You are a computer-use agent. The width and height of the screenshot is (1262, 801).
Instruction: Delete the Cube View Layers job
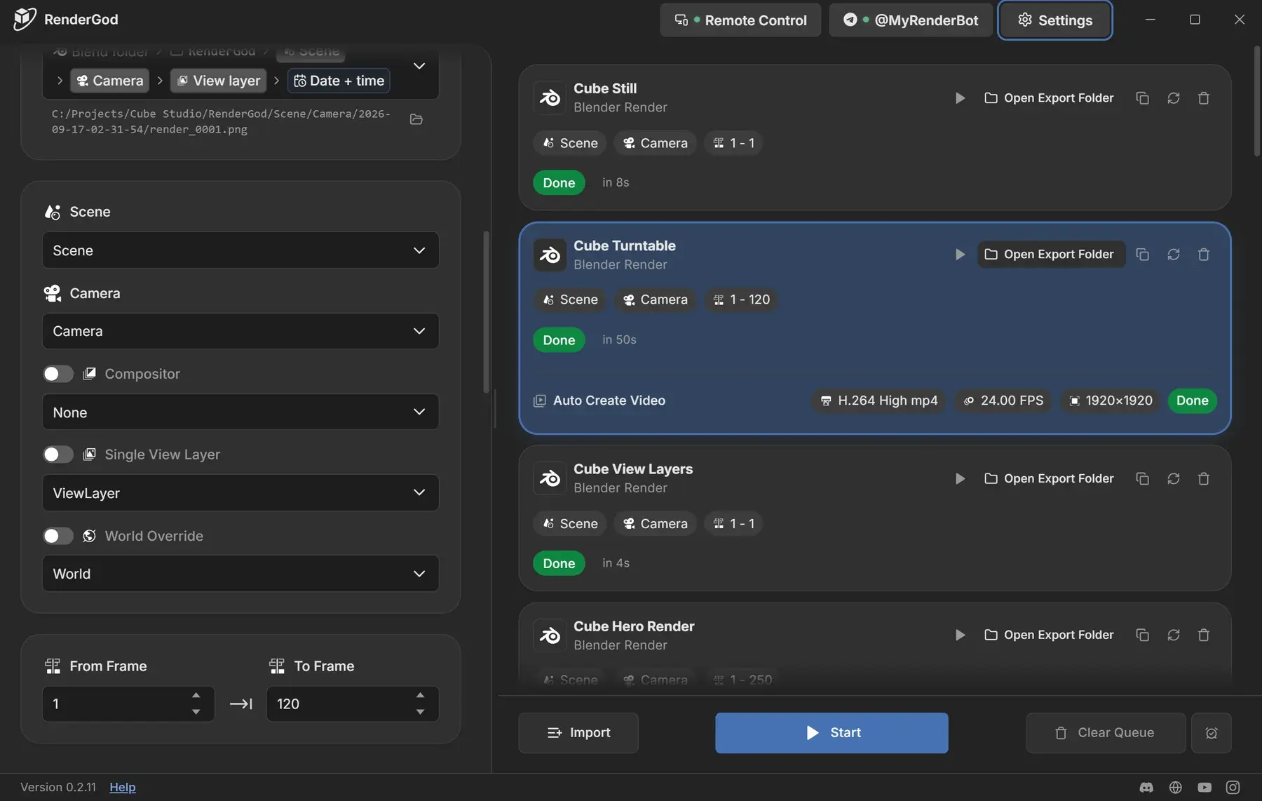point(1204,479)
